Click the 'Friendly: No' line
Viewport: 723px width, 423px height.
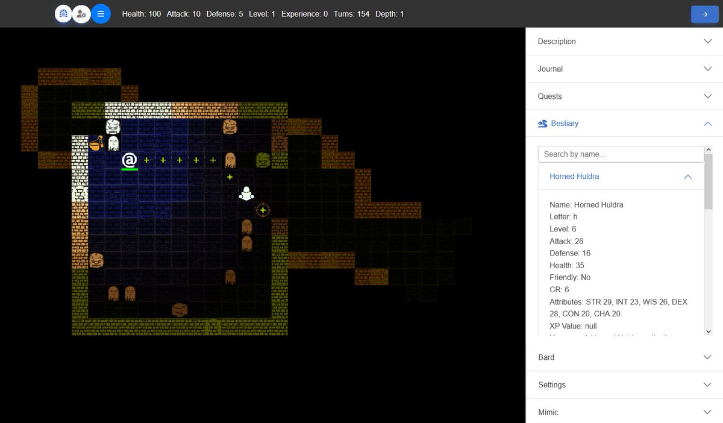(x=570, y=277)
